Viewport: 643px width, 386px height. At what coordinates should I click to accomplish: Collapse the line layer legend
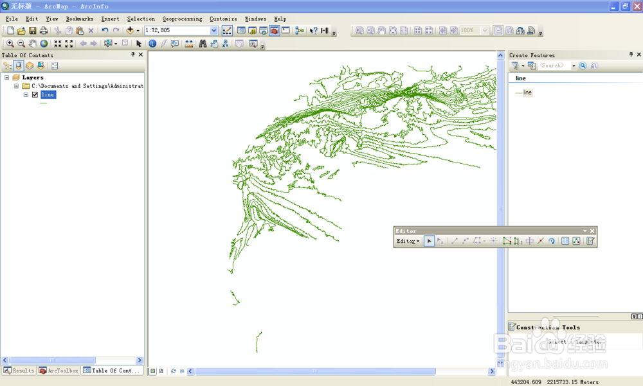[x=26, y=94]
